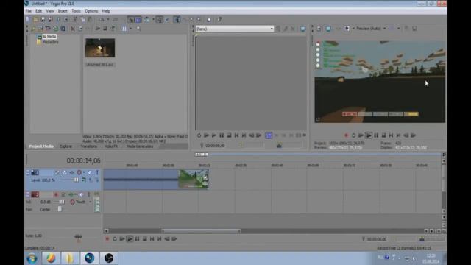Toggle Automatic Crossfades in the main toolbar
This screenshot has height=265, width=471.
pyautogui.click(x=138, y=20)
